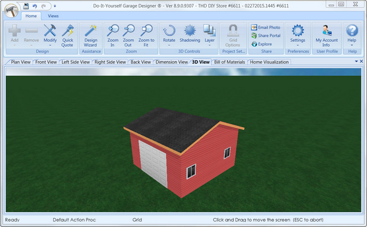The height and width of the screenshot is (227, 367).
Task: Open the Settings gear dropdown
Action: [298, 35]
